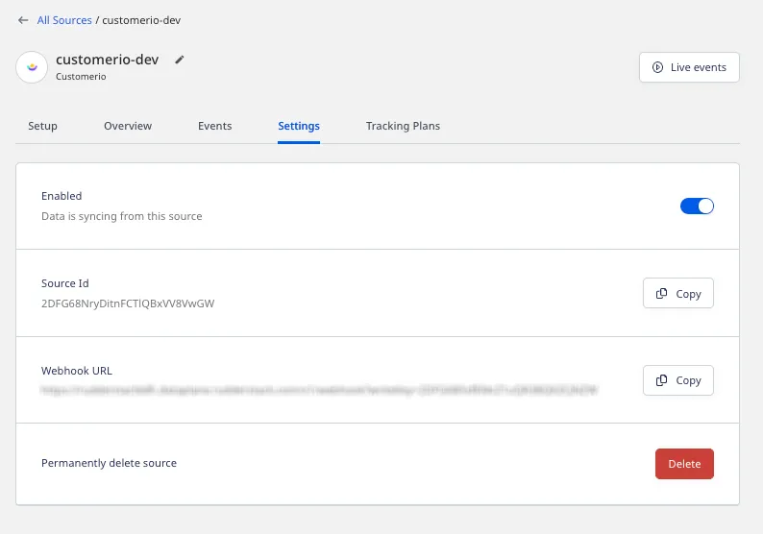Click the 'Webhook URL' label
This screenshot has height=534, width=763.
click(77, 371)
